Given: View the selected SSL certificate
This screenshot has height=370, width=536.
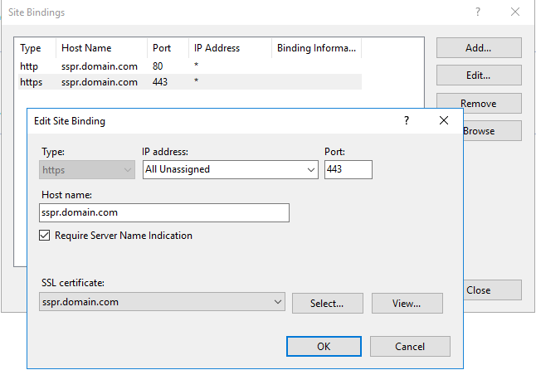Looking at the screenshot, I should [x=407, y=304].
